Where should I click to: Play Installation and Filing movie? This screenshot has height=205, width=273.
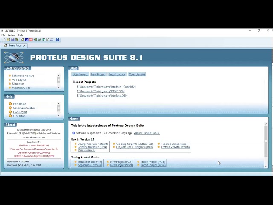(90, 162)
